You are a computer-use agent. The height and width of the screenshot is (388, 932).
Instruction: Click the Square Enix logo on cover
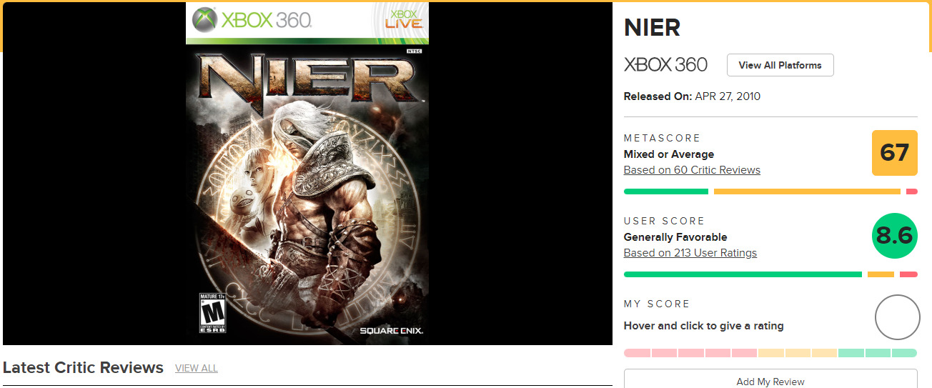coord(391,331)
